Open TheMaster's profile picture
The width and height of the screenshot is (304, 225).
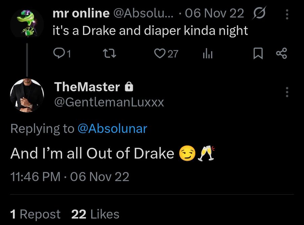[x=27, y=96]
